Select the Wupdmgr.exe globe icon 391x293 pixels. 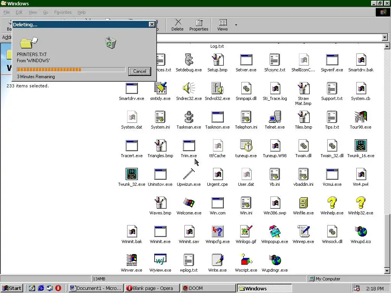pos(275,260)
